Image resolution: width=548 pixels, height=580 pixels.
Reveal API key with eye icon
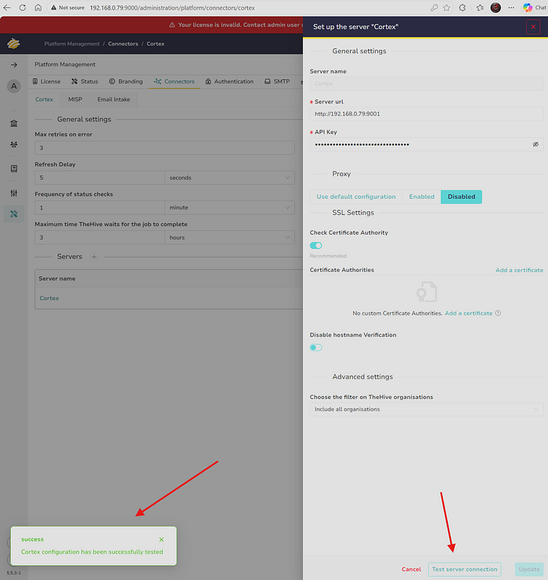535,144
